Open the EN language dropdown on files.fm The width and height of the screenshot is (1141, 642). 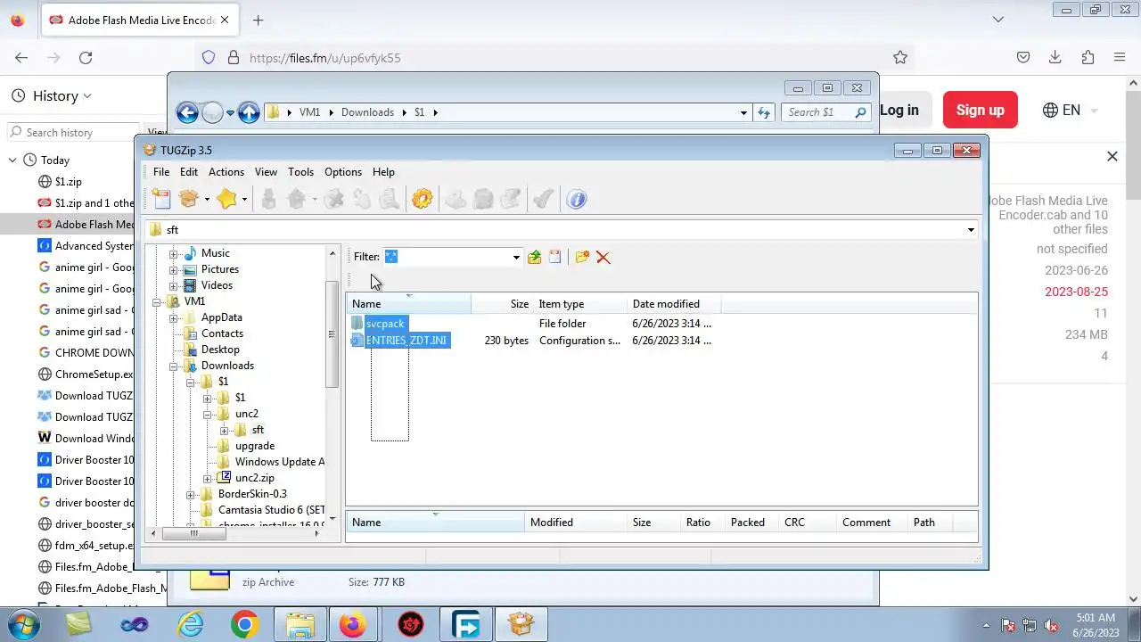tap(1071, 111)
